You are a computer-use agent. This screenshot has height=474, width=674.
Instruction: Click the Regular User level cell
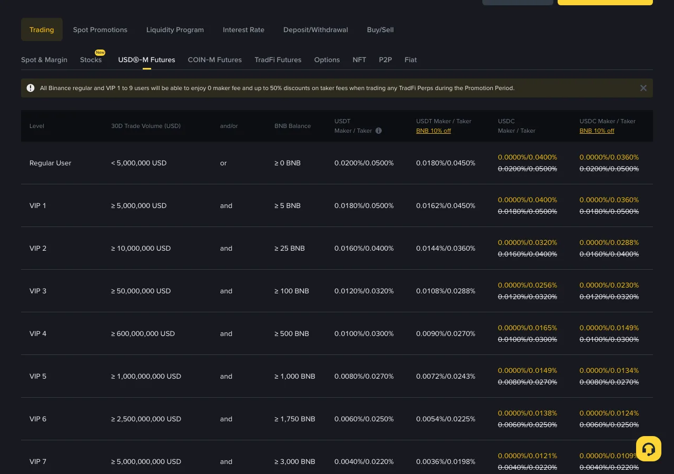click(50, 163)
